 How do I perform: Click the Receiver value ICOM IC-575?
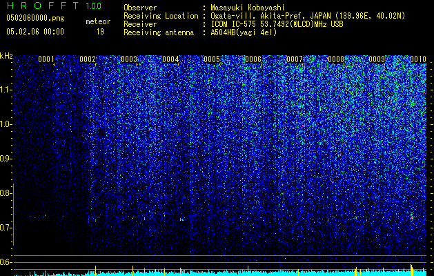pyautogui.click(x=277, y=24)
